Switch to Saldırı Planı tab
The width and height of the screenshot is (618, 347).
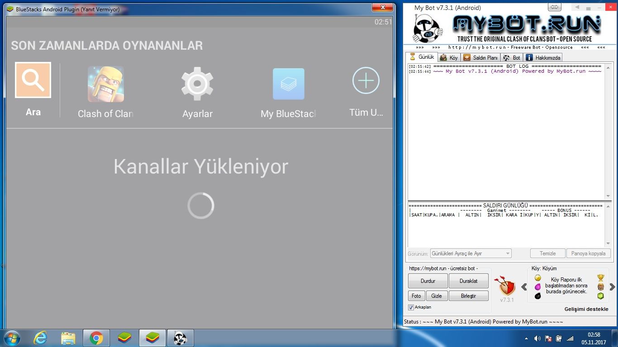(x=480, y=57)
